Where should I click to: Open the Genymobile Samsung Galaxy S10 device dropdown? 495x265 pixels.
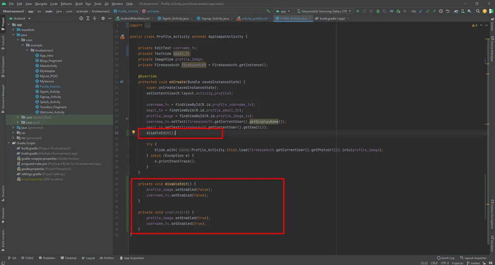coord(324,11)
